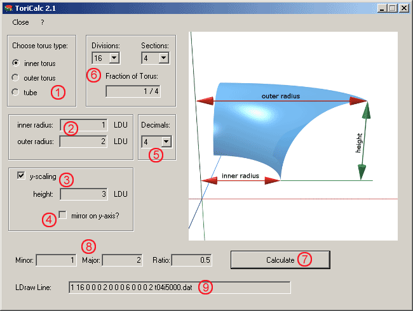
Task: Click the 'Decimals:' label
Action: (x=156, y=125)
